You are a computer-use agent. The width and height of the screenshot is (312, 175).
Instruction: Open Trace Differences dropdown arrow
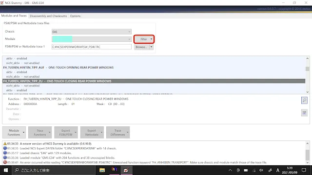coord(128,132)
